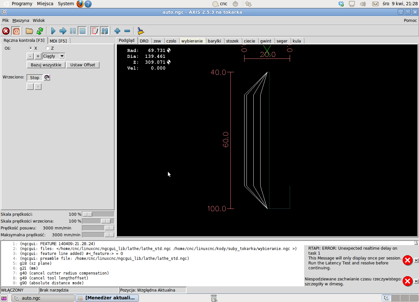Select Z axis radio button
The width and height of the screenshot is (419, 302).
[x=47, y=48]
